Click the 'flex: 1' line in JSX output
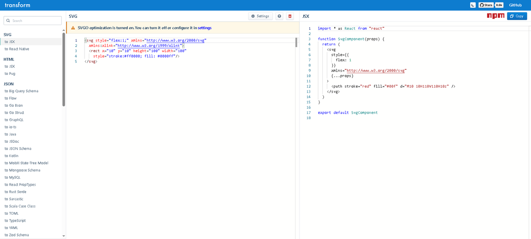 (344, 60)
